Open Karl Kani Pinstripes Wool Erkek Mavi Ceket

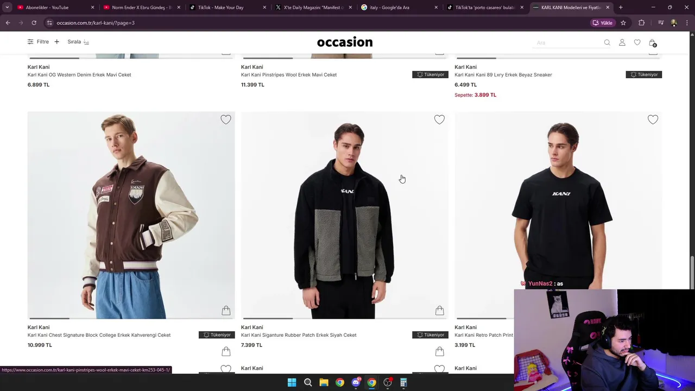[x=289, y=75]
